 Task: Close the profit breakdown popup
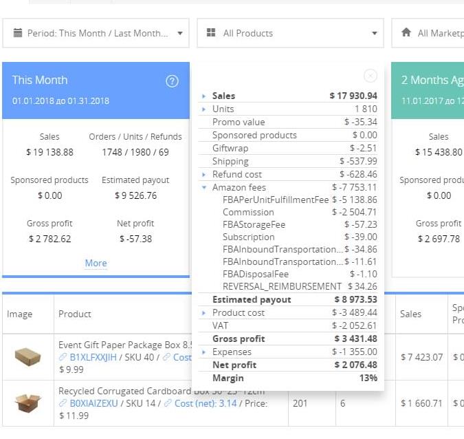tap(371, 76)
